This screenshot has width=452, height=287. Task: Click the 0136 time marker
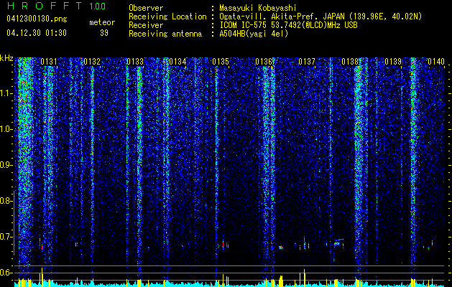tap(264, 62)
